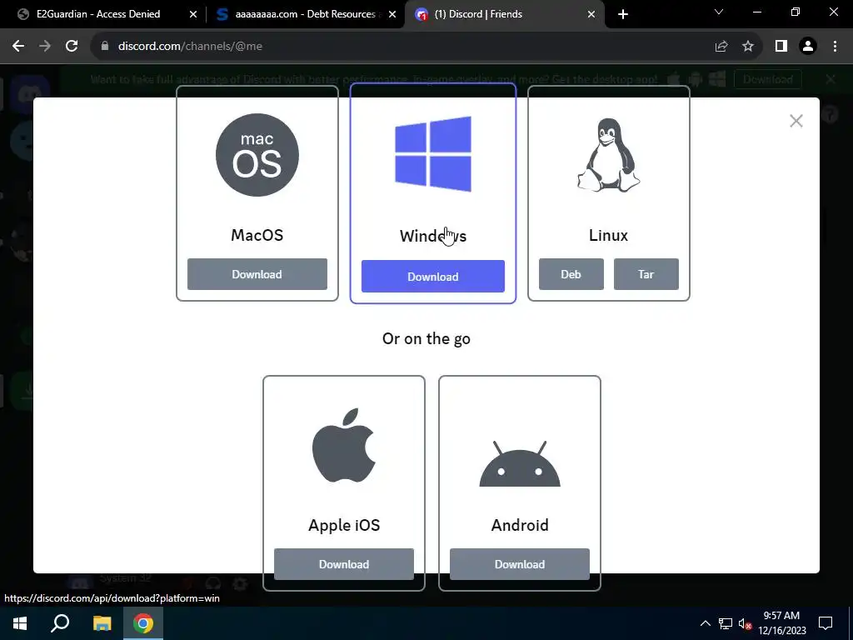Screen dimensions: 853x640
Task: Open a new browser tab
Action: [x=623, y=14]
